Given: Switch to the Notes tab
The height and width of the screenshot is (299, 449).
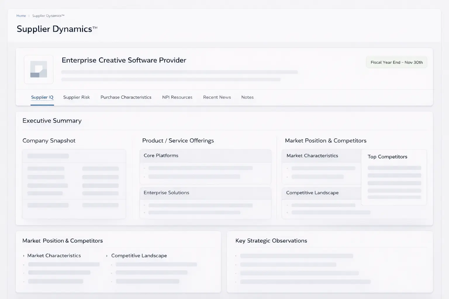Looking at the screenshot, I should coord(247,97).
